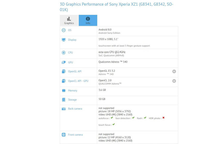Screen dimensions: 217x144
Task: Click the Memory label
Action: click(73, 91)
